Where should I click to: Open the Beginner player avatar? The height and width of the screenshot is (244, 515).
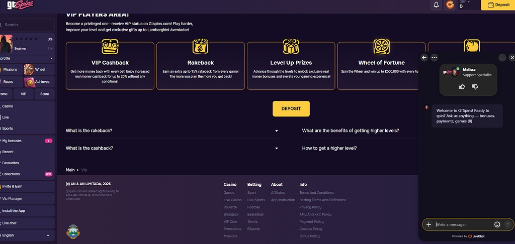pyautogui.click(x=6, y=44)
